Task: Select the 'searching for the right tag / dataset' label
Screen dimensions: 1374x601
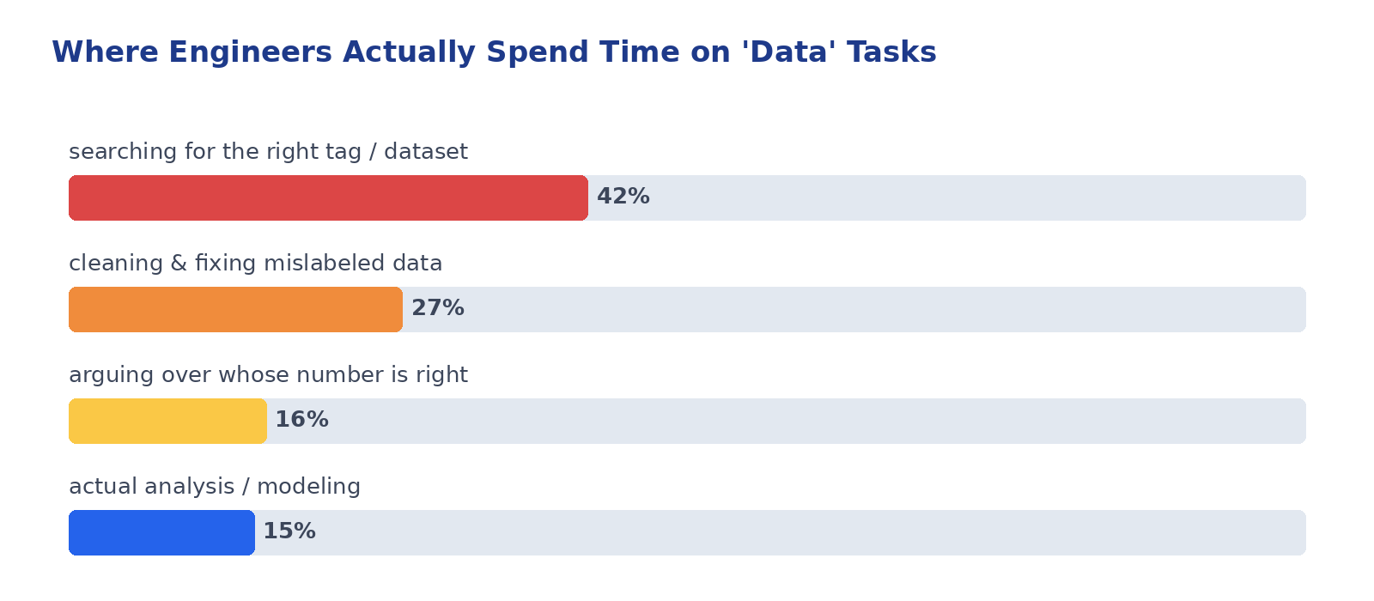Action: [x=268, y=152]
